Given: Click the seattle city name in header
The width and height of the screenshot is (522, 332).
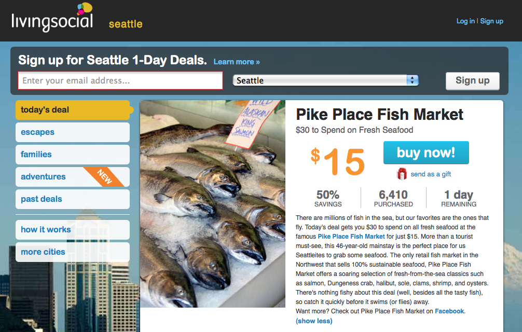Looking at the screenshot, I should [126, 24].
